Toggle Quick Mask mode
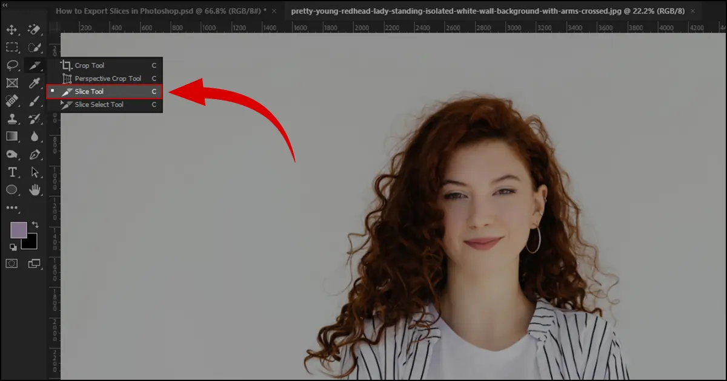The width and height of the screenshot is (727, 381). click(12, 263)
